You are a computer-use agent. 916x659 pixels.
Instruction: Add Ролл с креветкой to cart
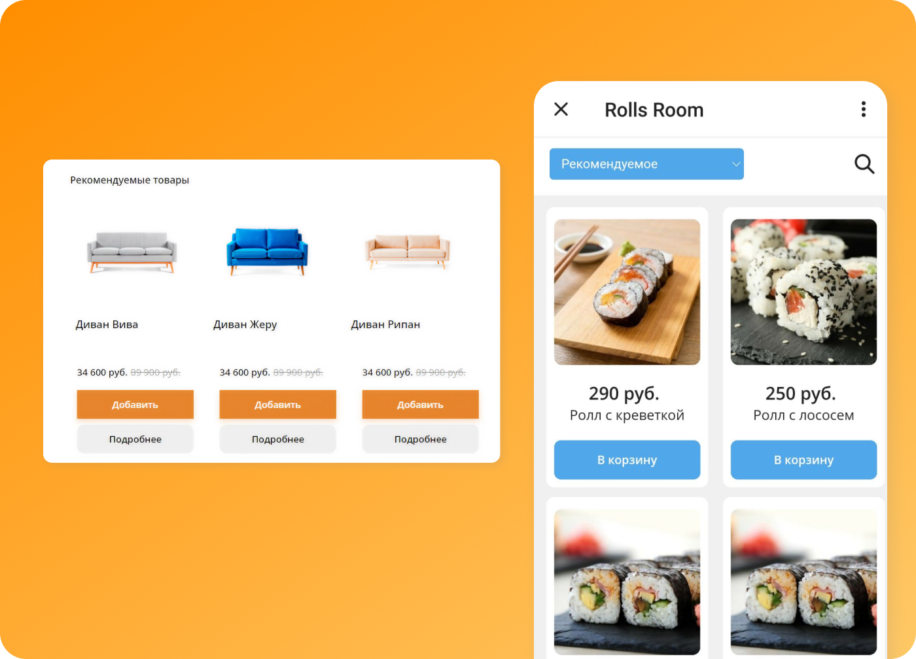[627, 460]
